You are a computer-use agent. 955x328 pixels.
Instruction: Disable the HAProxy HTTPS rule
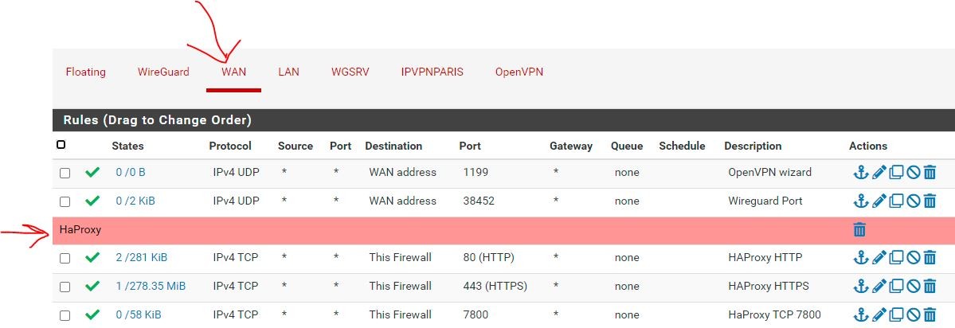913,287
